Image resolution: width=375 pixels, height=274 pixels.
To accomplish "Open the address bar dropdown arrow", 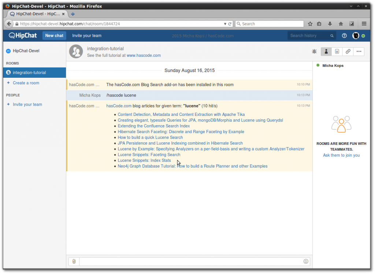I will (x=225, y=23).
